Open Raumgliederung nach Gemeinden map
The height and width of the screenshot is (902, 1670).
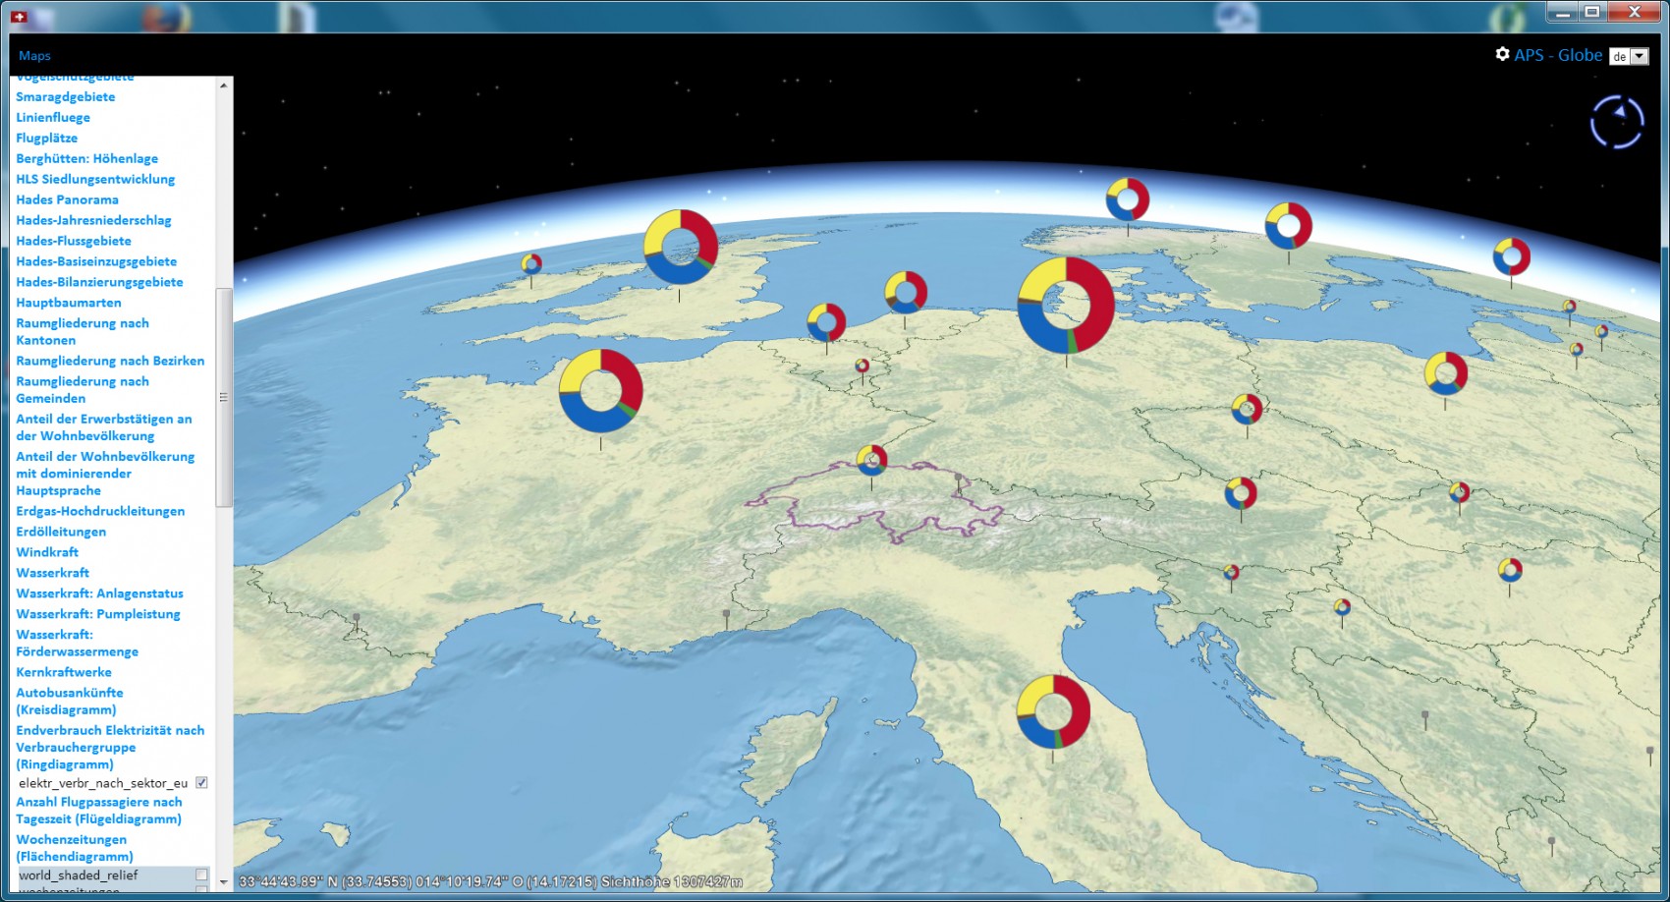83,389
